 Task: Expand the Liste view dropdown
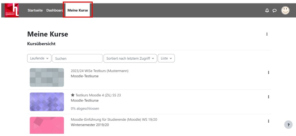tap(166, 58)
